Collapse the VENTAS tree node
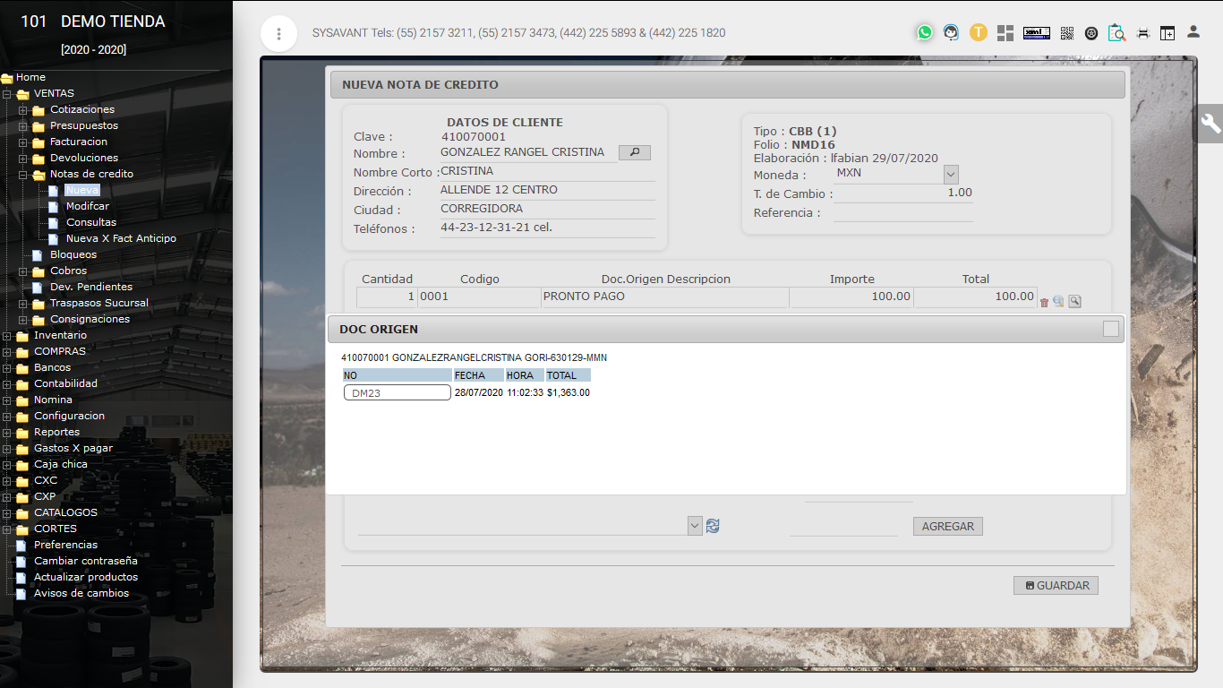Image resolution: width=1223 pixels, height=688 pixels. pos(7,94)
